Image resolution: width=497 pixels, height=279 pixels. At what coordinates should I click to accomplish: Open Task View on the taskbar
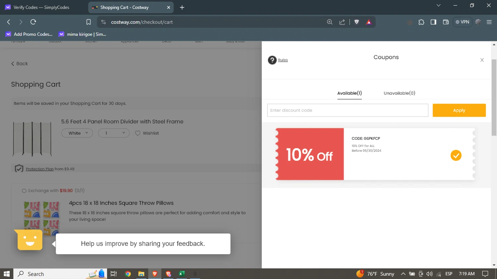pos(114,274)
